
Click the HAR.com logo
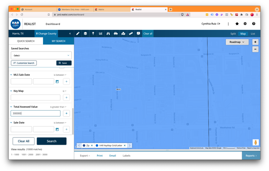click(15, 24)
